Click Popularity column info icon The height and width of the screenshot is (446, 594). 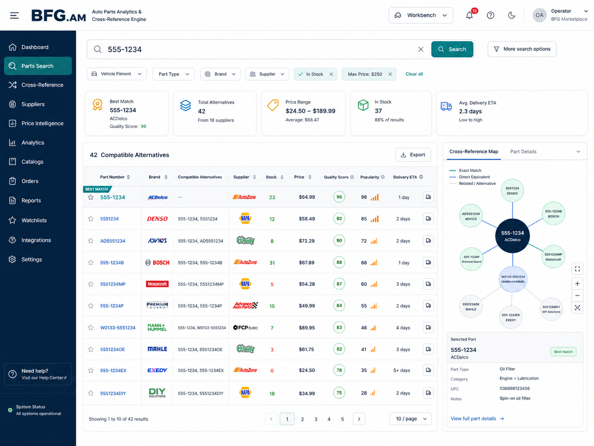pyautogui.click(x=383, y=177)
